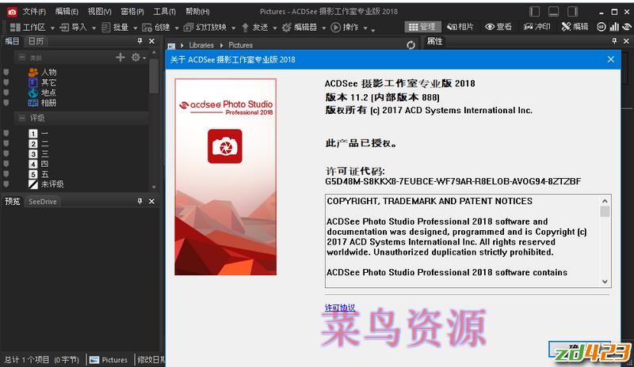Click the copyright notices scrollbar down arrow

coord(605,282)
